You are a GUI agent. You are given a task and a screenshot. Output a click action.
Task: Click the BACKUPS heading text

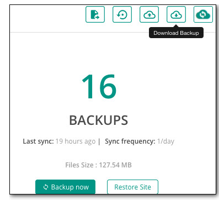pos(99,120)
